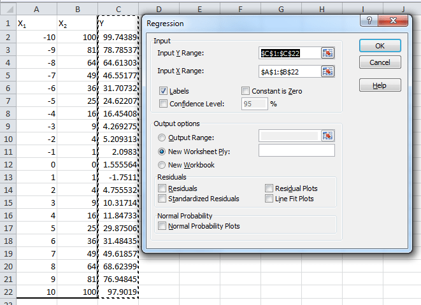Click cell C13 with value -1.7511
The height and width of the screenshot is (305, 421).
coord(118,177)
